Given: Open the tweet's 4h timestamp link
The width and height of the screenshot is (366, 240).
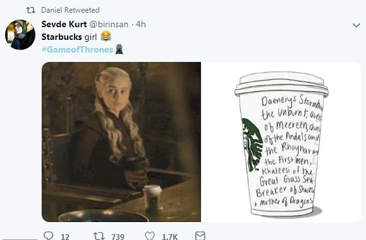Looking at the screenshot, I should pyautogui.click(x=141, y=24).
